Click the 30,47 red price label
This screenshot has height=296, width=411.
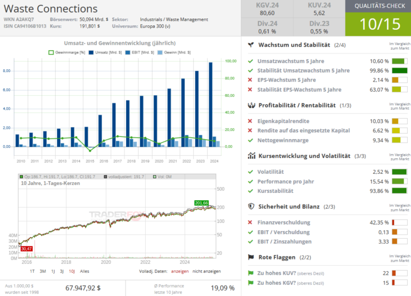26,249
